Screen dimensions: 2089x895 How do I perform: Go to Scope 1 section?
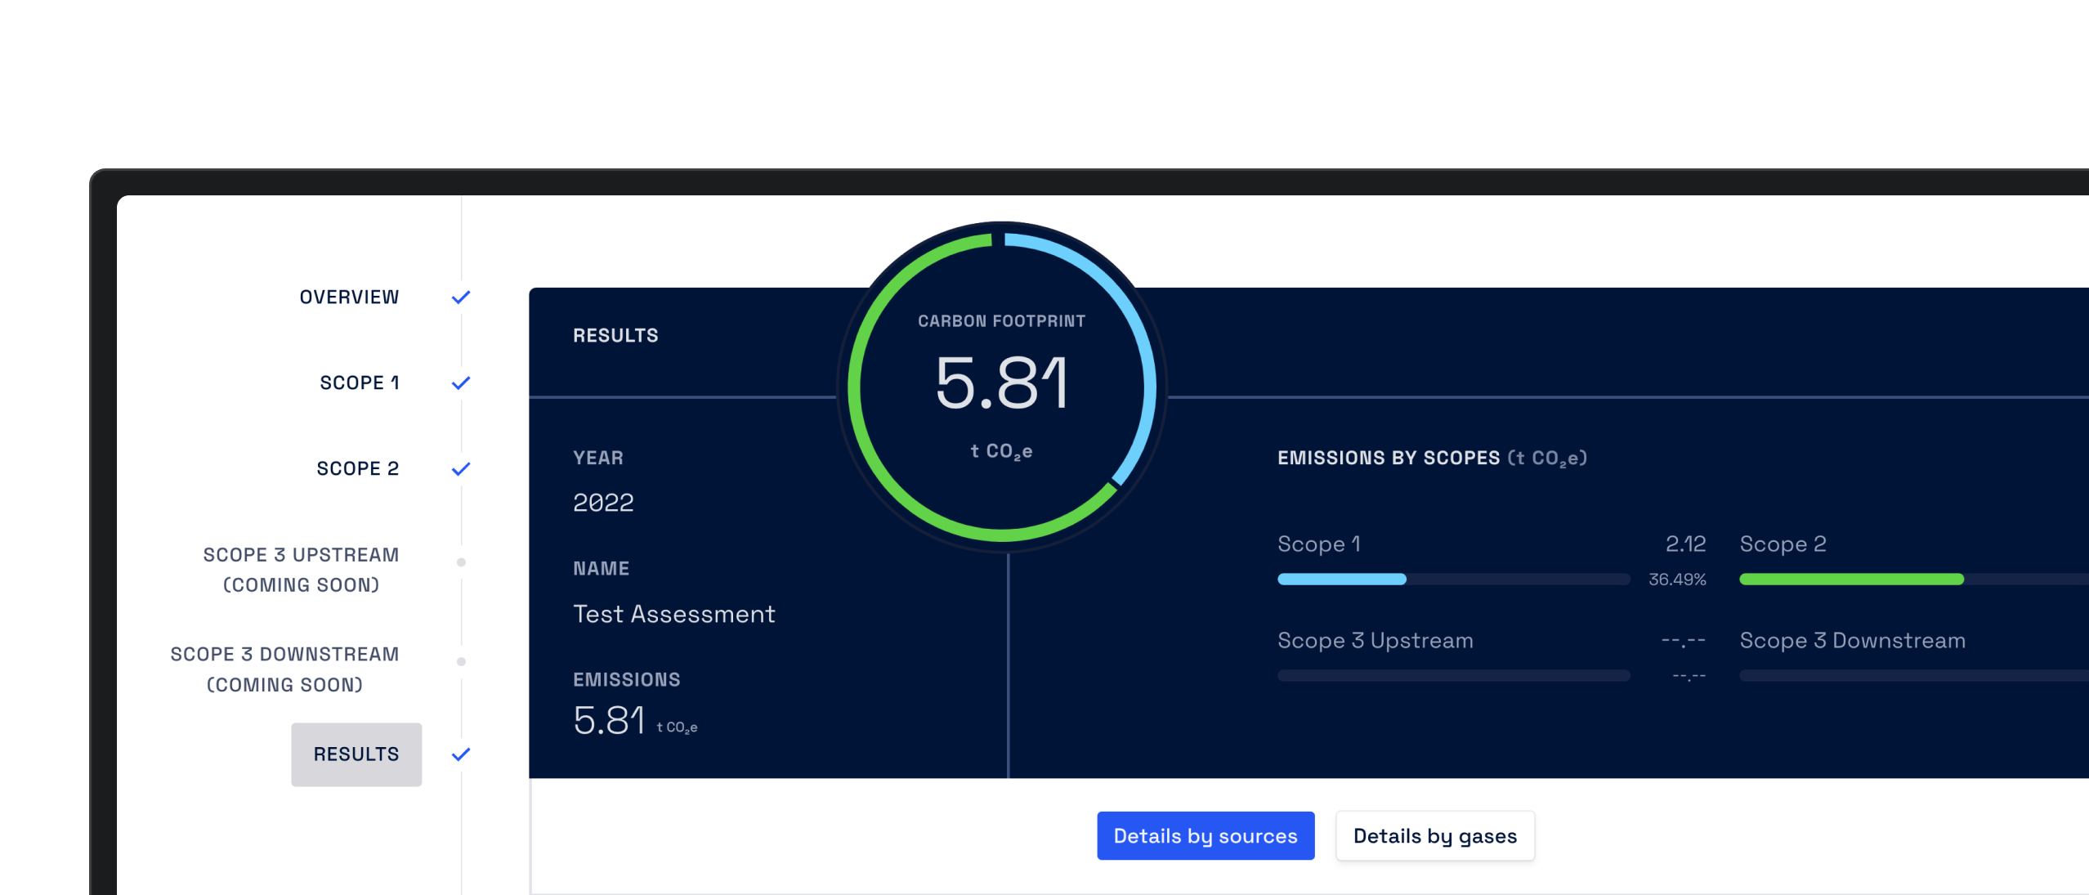pos(359,383)
